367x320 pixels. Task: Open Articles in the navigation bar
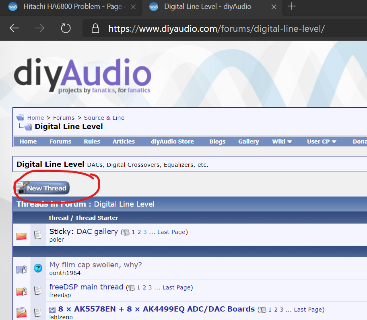coord(124,142)
